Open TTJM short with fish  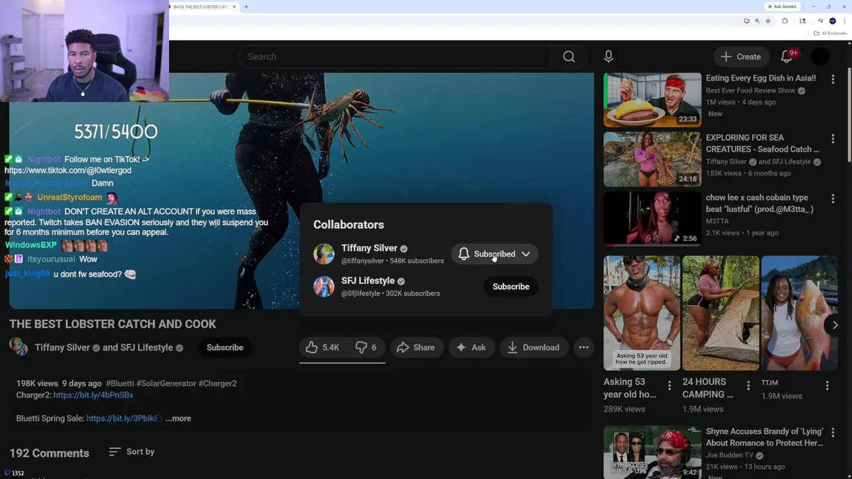(x=799, y=313)
